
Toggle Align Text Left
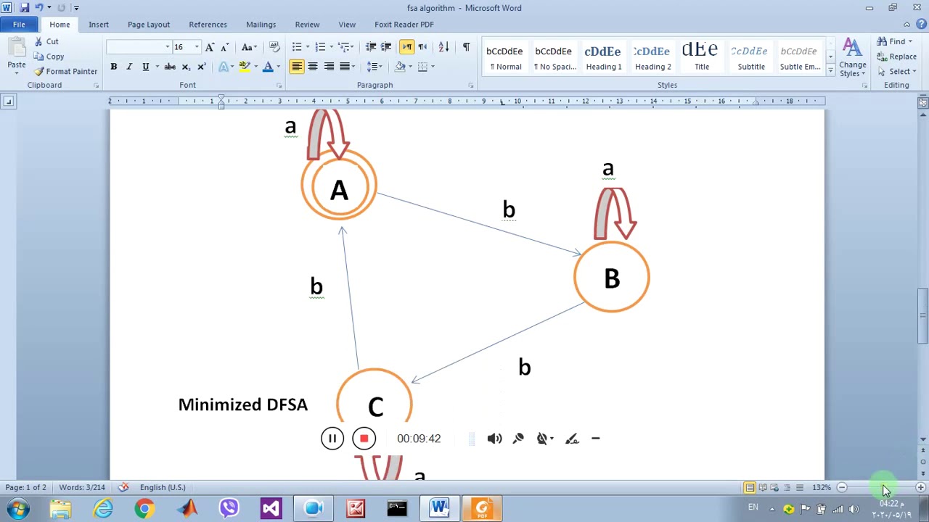pos(297,67)
